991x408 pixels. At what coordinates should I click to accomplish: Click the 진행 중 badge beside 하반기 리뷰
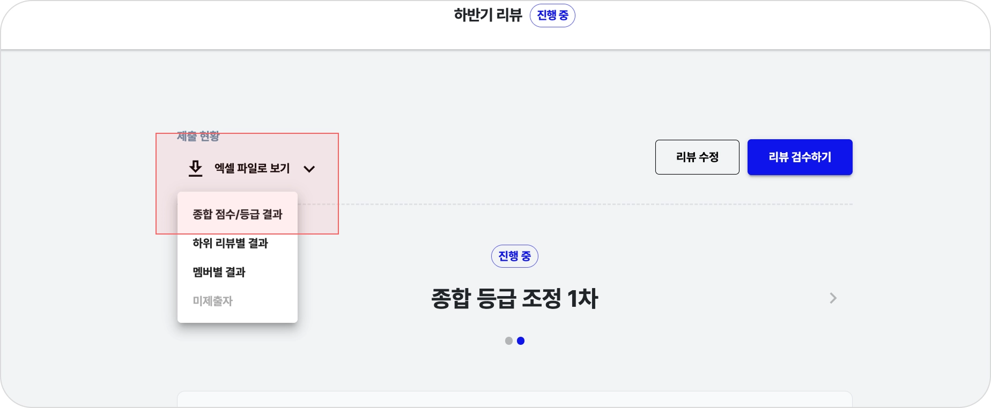552,16
